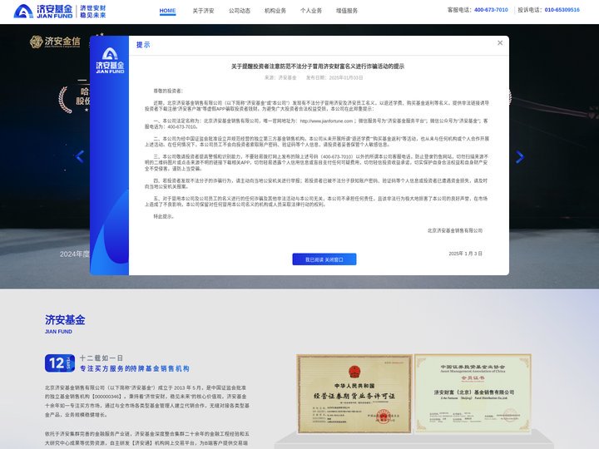Viewport: 599px width, 449px height.
Task: Click the 十二载如一日 text
Action: [101, 358]
